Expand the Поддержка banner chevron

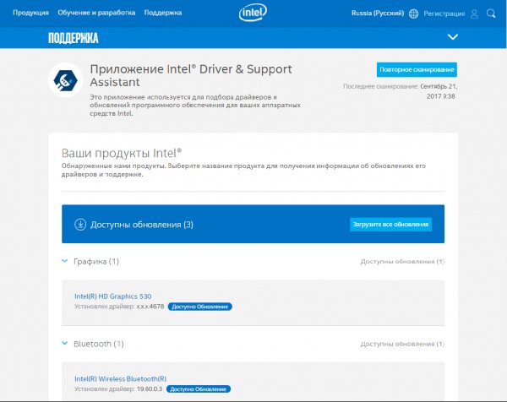[x=453, y=37]
